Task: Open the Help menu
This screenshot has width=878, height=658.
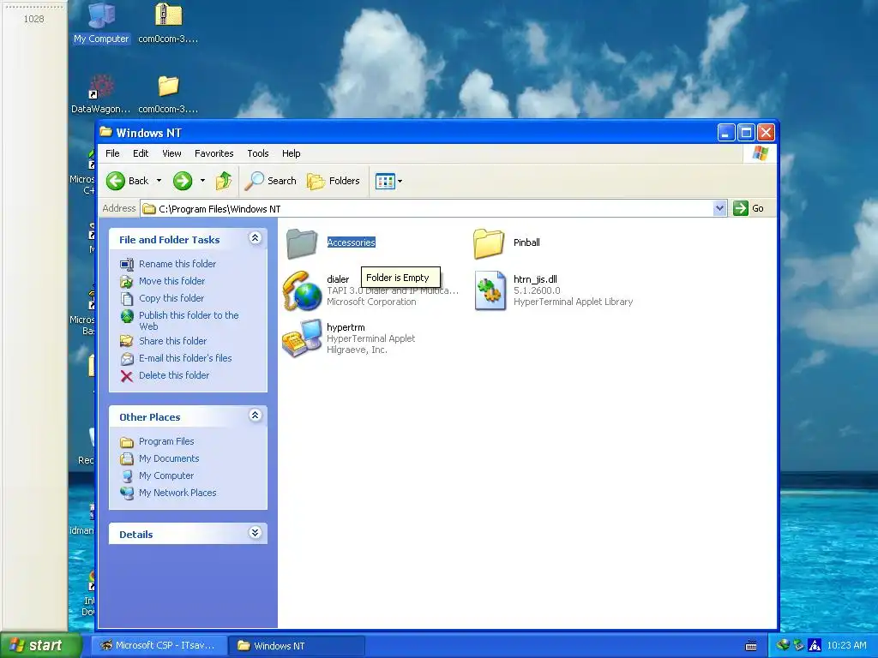Action: [x=292, y=153]
